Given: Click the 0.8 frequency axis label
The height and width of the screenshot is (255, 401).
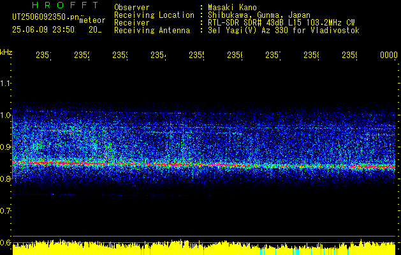Looking at the screenshot, I should tap(5, 178).
